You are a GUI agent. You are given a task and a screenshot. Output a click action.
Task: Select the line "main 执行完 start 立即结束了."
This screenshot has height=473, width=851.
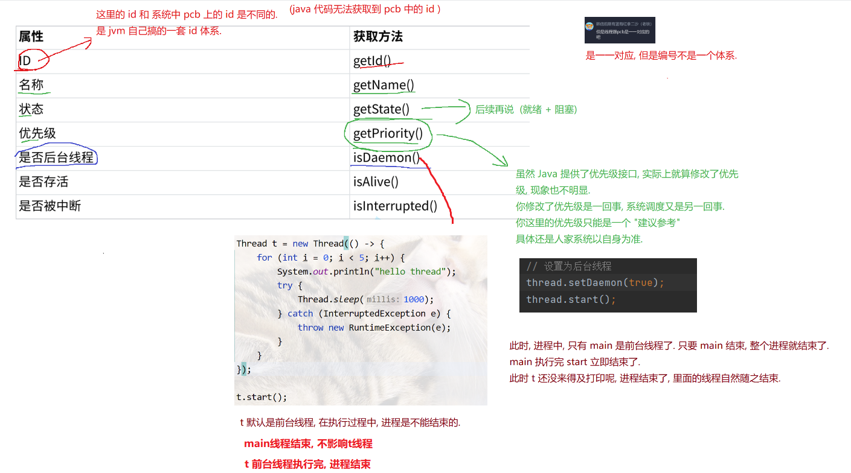575,363
